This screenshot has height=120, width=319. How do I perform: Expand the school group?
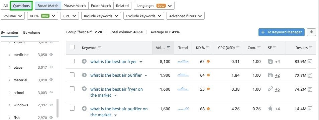point(10,93)
